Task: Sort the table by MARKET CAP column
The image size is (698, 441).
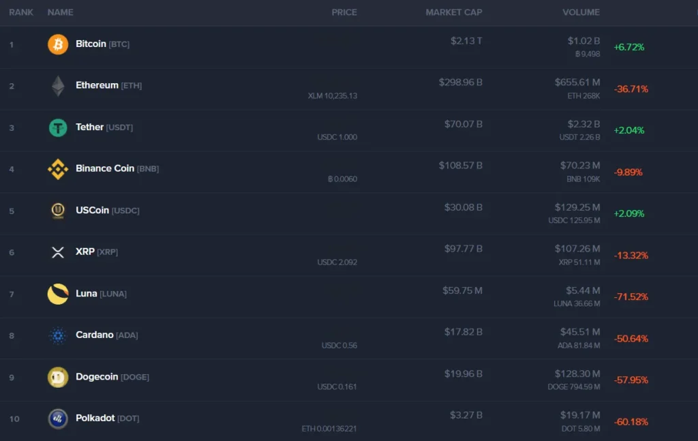Action: 453,12
